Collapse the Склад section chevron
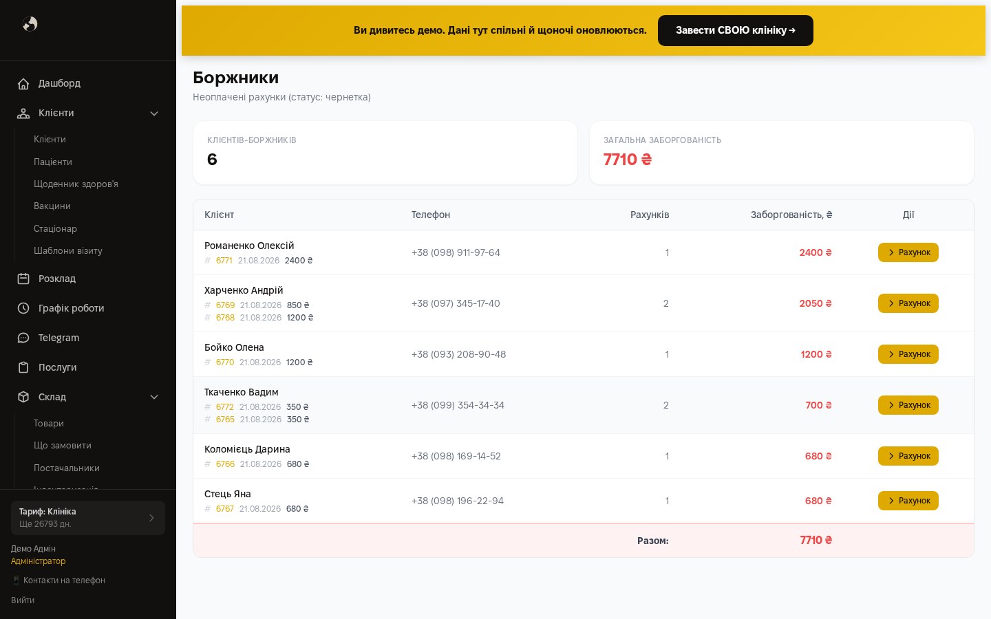The image size is (991, 619). [154, 397]
